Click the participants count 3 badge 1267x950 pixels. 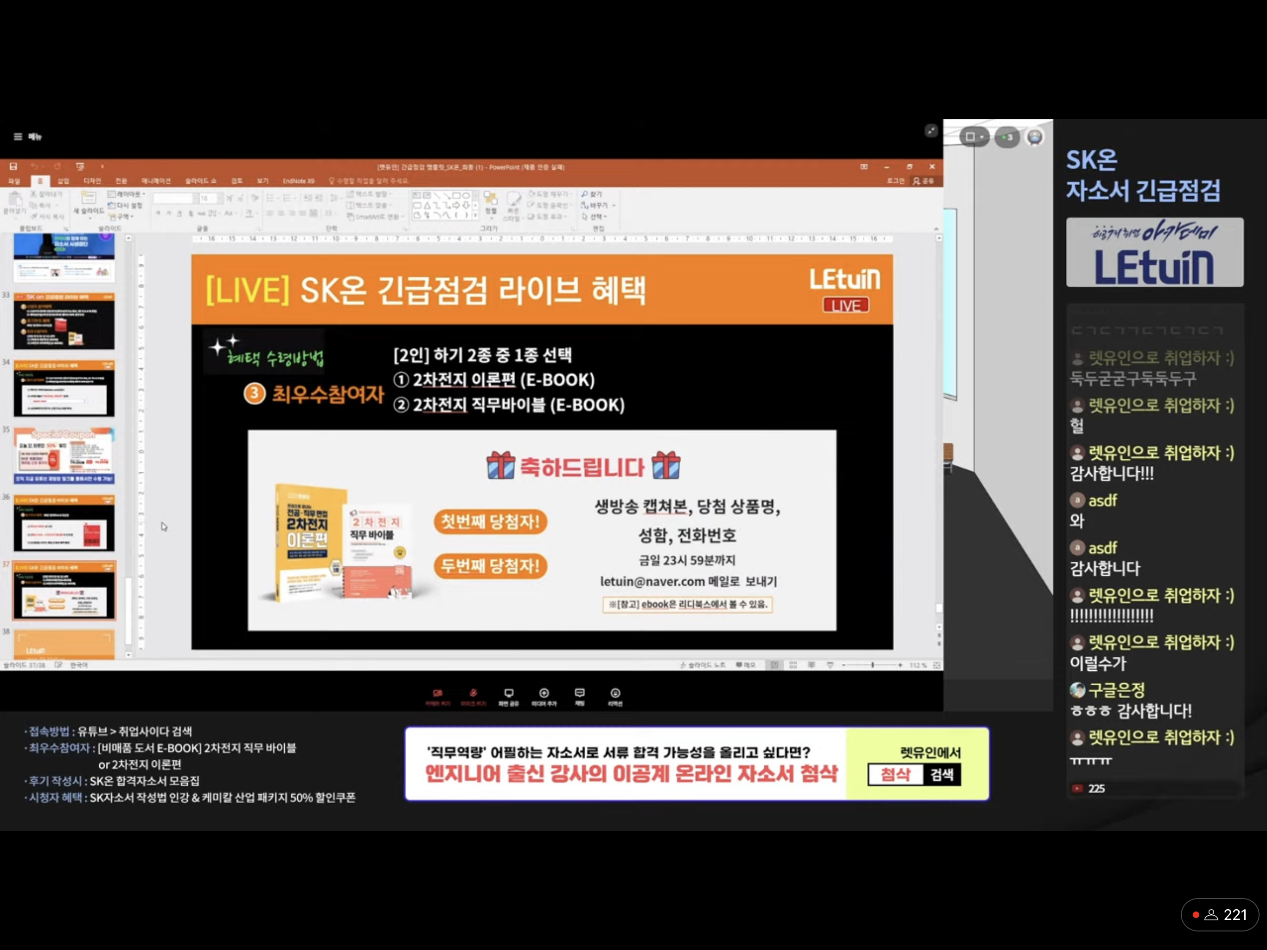tap(1007, 137)
